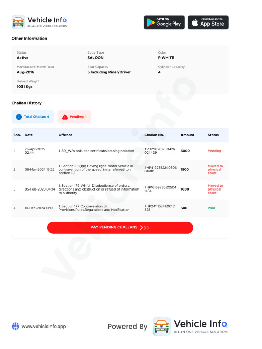
Task: Open the www.vehicleinfo.app link
Action: click(44, 326)
